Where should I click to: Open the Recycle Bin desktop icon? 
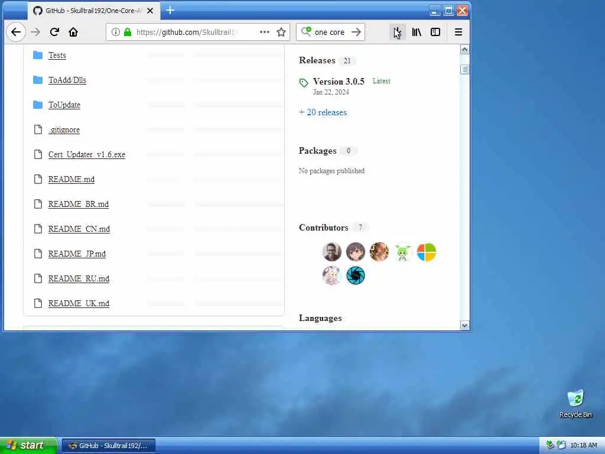(575, 403)
